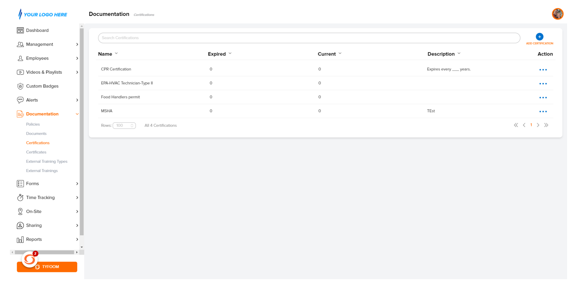
Task: Open the Rows per page selector
Action: click(124, 126)
